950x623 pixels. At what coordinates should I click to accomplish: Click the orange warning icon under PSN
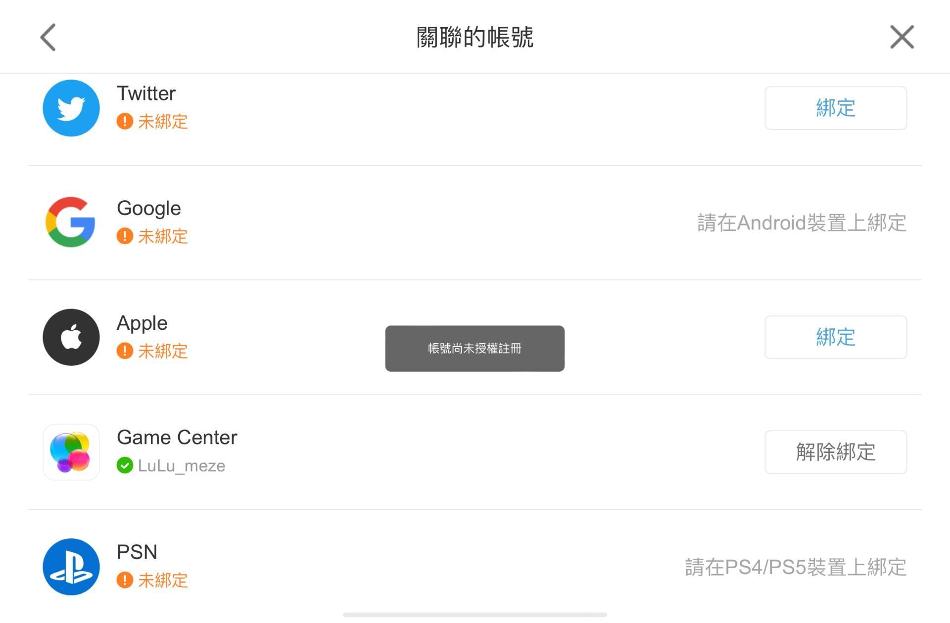125,580
